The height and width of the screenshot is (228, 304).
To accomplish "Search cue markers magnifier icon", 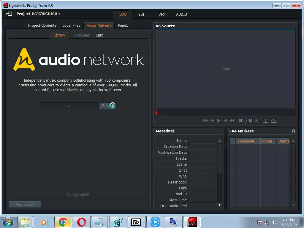I will pyautogui.click(x=294, y=132).
